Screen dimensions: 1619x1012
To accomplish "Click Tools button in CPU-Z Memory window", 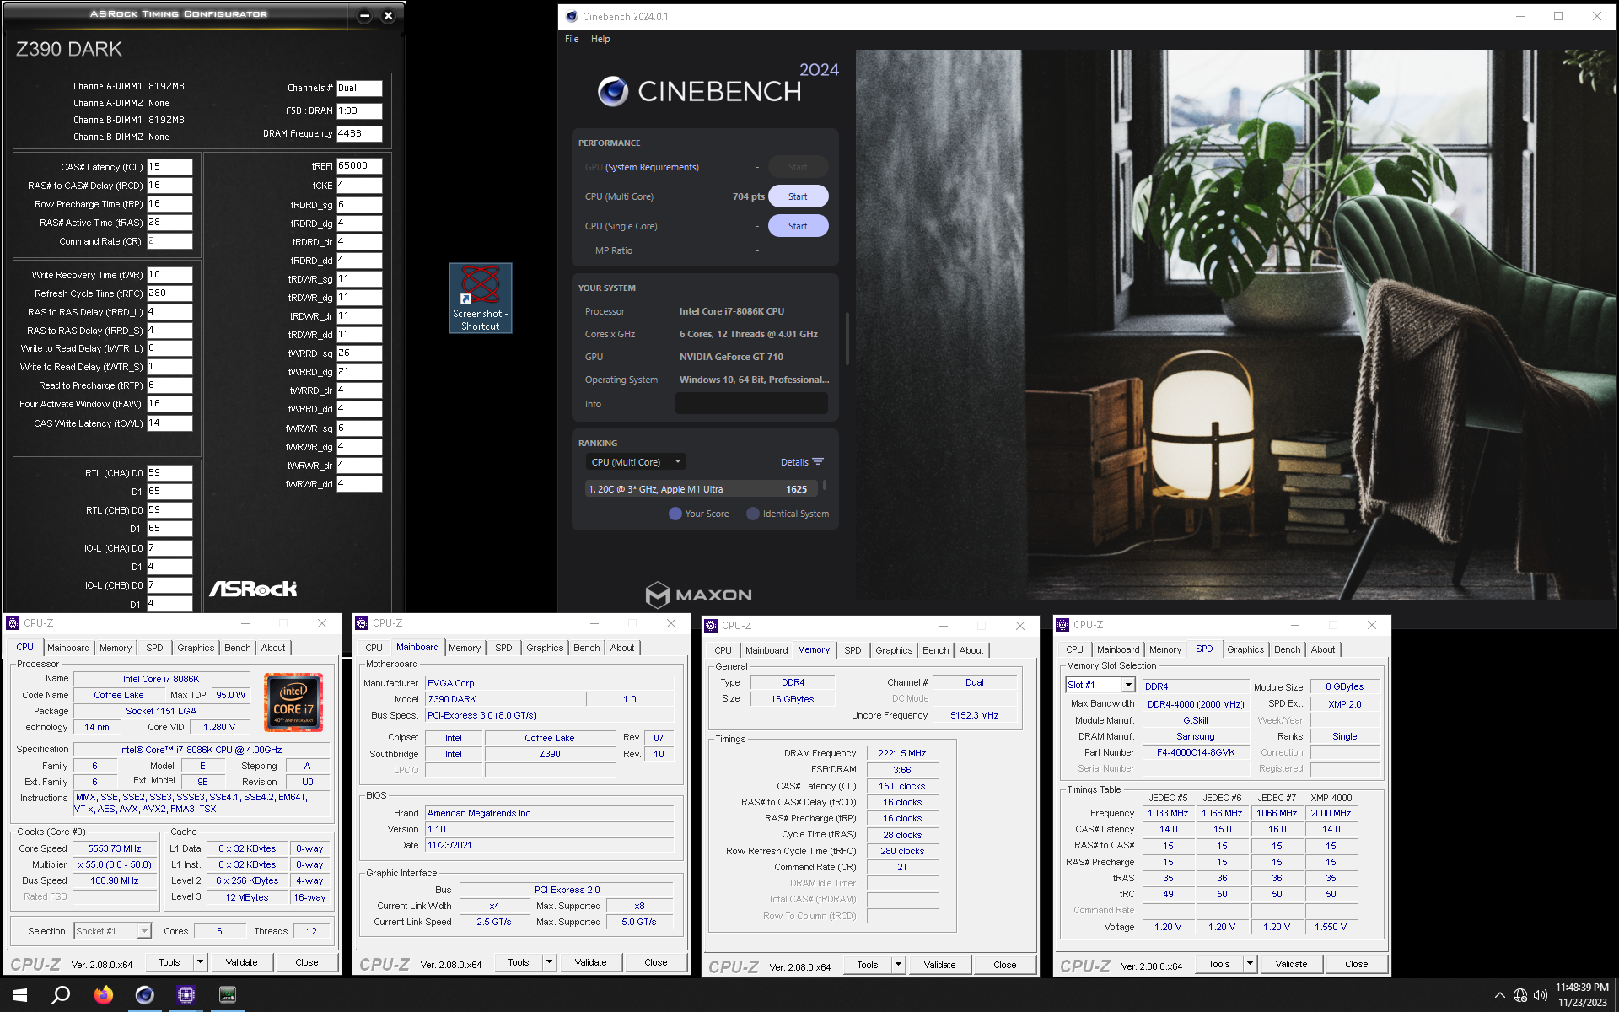I will tap(868, 965).
